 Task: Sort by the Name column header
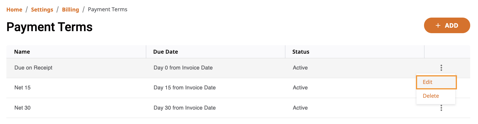(22, 52)
